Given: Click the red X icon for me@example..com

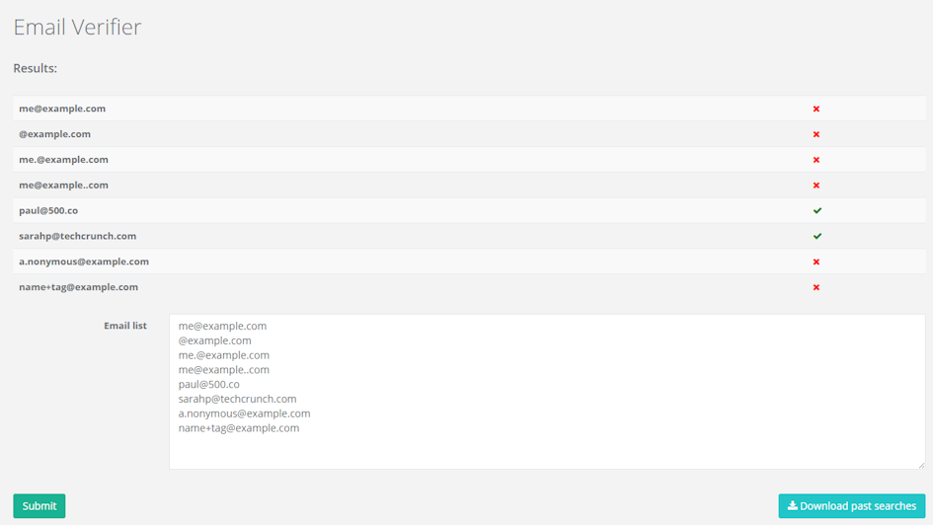Looking at the screenshot, I should (x=816, y=186).
